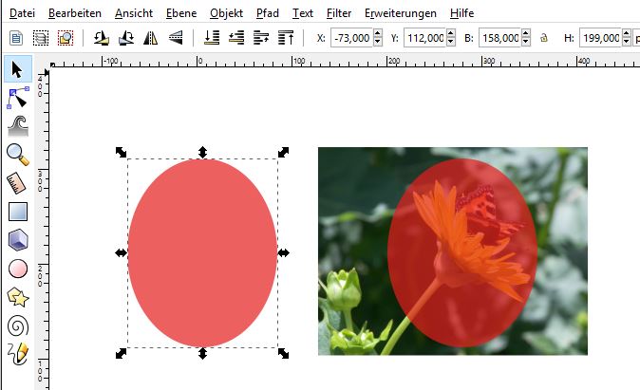Click the deselect / touch selection icon

(66, 38)
